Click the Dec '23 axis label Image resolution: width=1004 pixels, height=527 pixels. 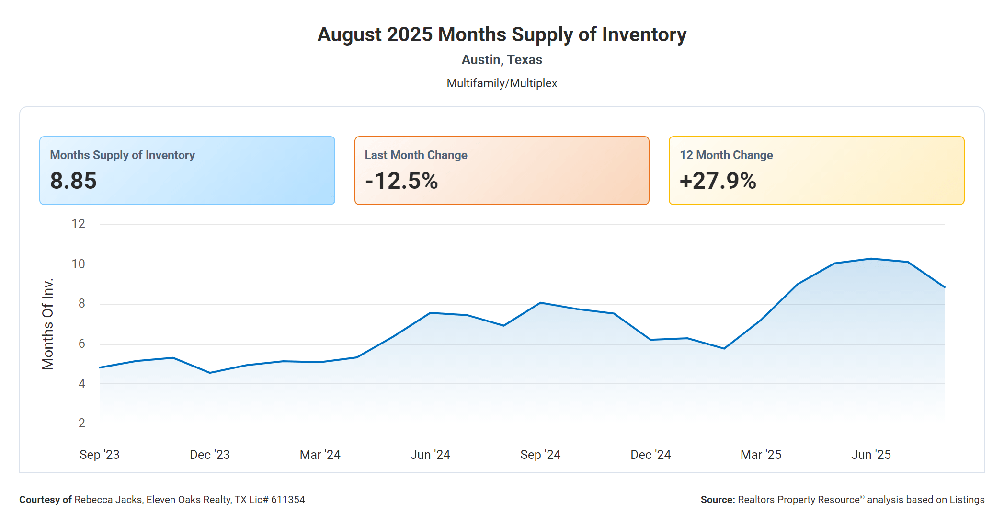click(209, 454)
